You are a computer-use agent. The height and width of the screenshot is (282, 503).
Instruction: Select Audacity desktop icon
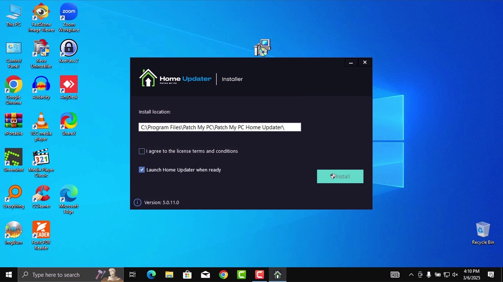point(41,88)
